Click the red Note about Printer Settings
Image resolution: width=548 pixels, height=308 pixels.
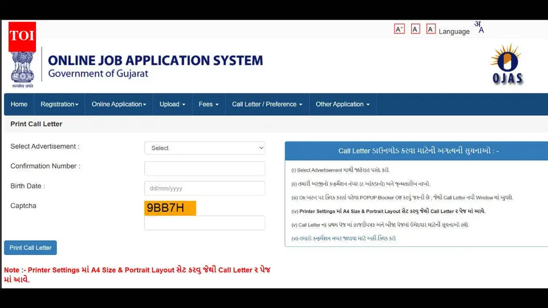pyautogui.click(x=137, y=274)
